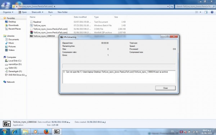The height and width of the screenshot is (135, 216).
Task: Sort by Date modified column header
Action: 80,17
